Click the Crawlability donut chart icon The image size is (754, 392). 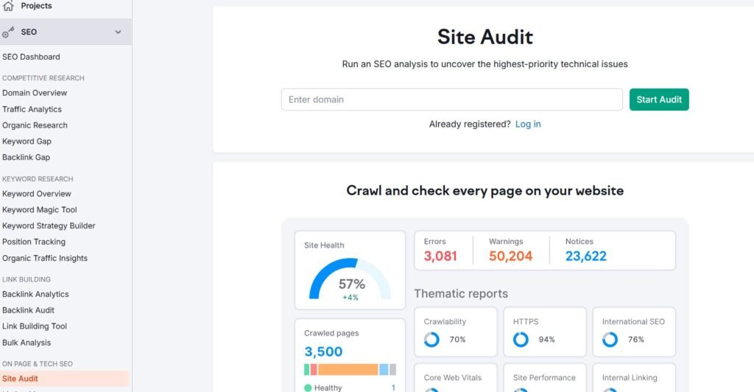[x=432, y=340]
